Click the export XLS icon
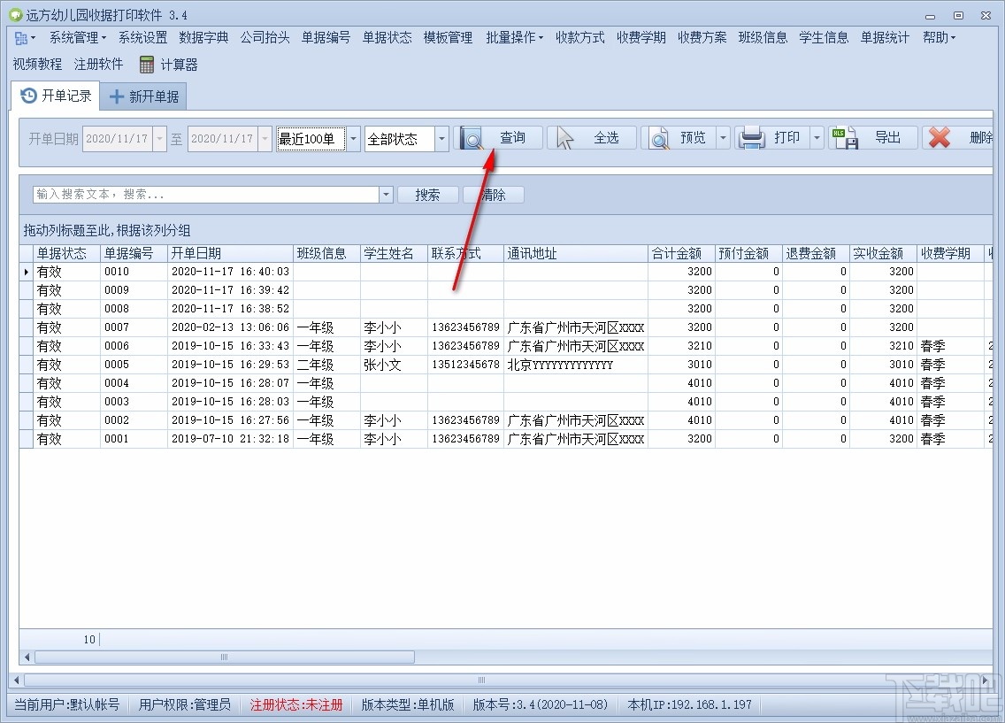The image size is (1005, 723). click(845, 138)
